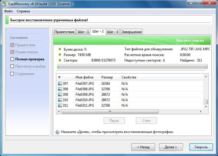Click the sector count 83800/15278073
218x156 pixels.
tap(103, 60)
